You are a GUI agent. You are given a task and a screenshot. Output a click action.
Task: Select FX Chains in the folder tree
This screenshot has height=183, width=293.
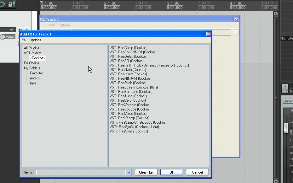[x=32, y=63]
